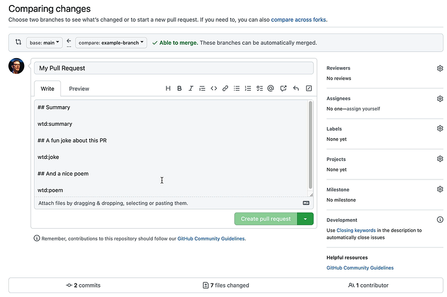Open the compare: example-branch dropdown

111,43
